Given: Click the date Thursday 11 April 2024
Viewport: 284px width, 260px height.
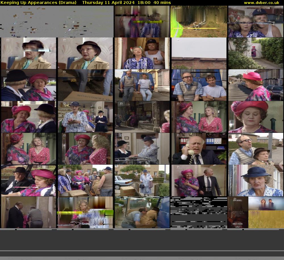Looking at the screenshot, I should [108, 3].
